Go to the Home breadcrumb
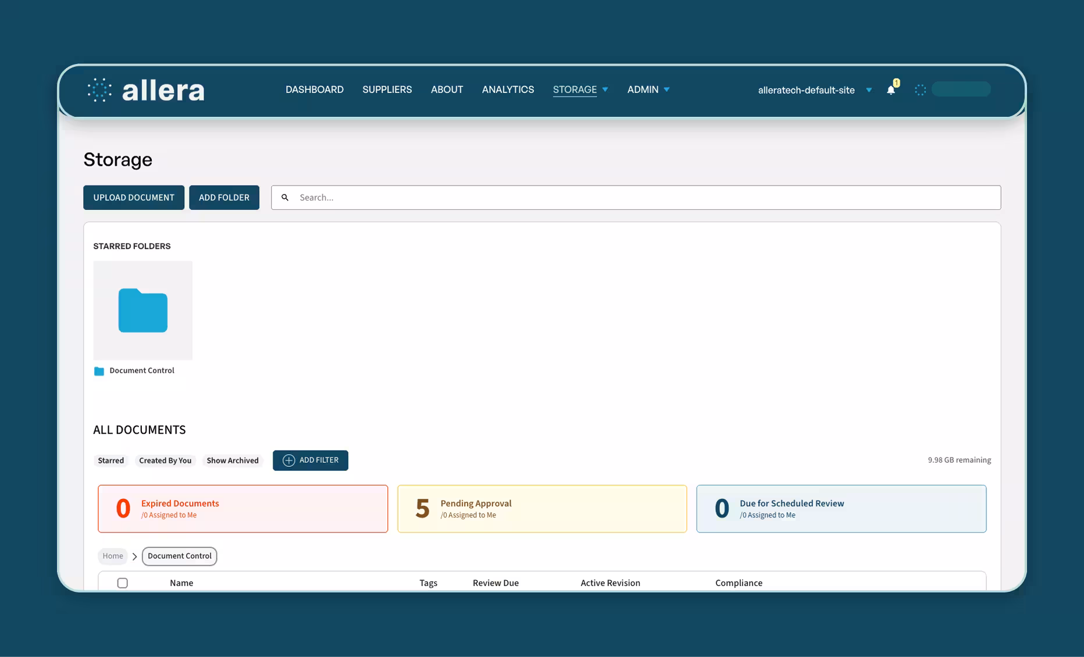 coord(113,556)
